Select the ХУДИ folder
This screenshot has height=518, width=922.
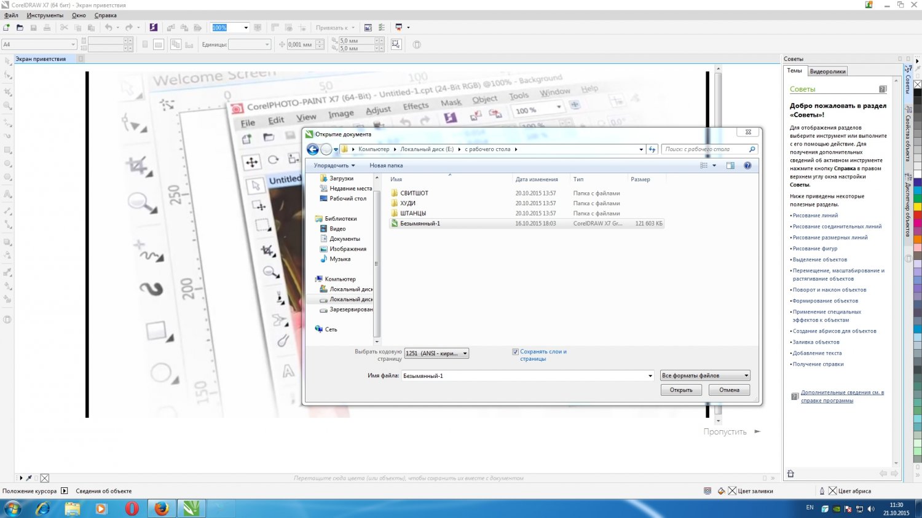click(x=408, y=203)
